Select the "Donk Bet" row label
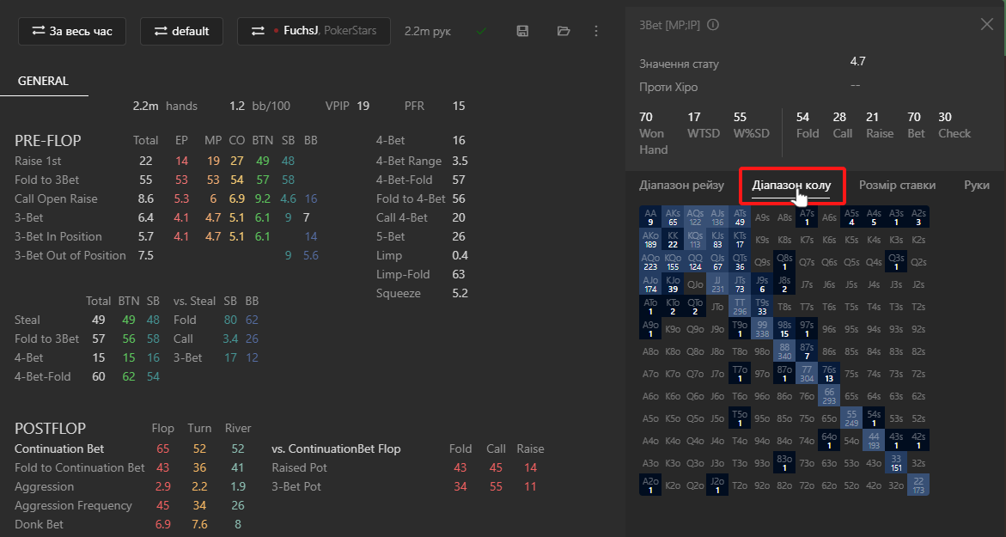Viewport: 1006px width, 537px height. pos(40,524)
